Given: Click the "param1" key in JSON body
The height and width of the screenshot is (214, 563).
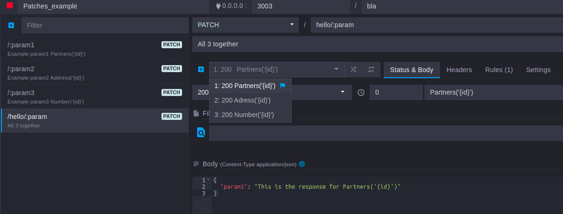Looking at the screenshot, I should [234, 187].
